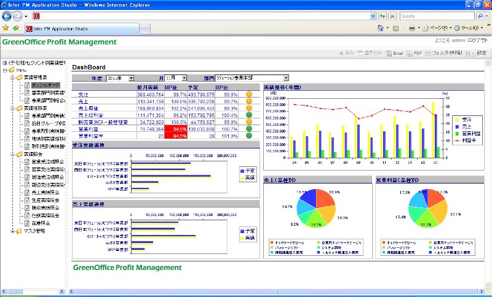This screenshot has height=297, width=492.
Task: Click green 営業利益 swatch in yearly chart legend
Action: (457, 134)
